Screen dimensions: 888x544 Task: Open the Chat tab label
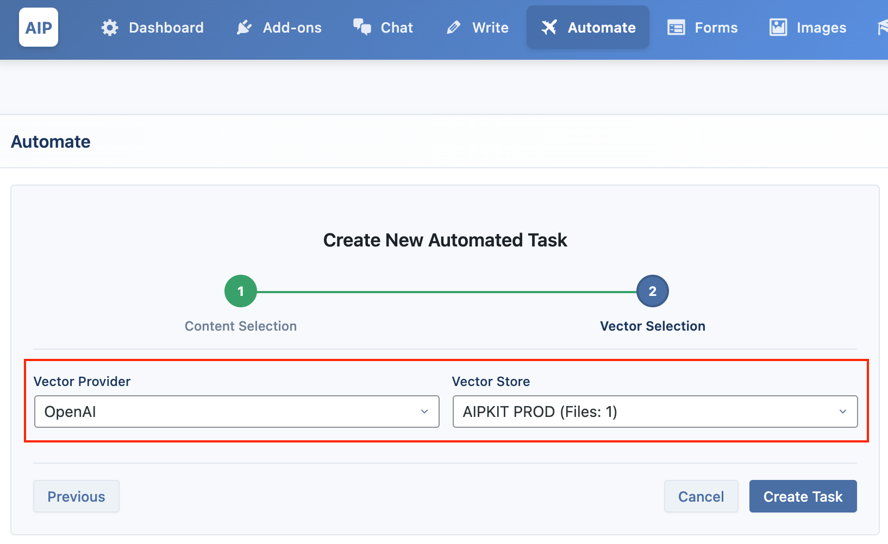pos(397,28)
